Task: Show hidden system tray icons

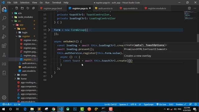Action: click(164, 109)
